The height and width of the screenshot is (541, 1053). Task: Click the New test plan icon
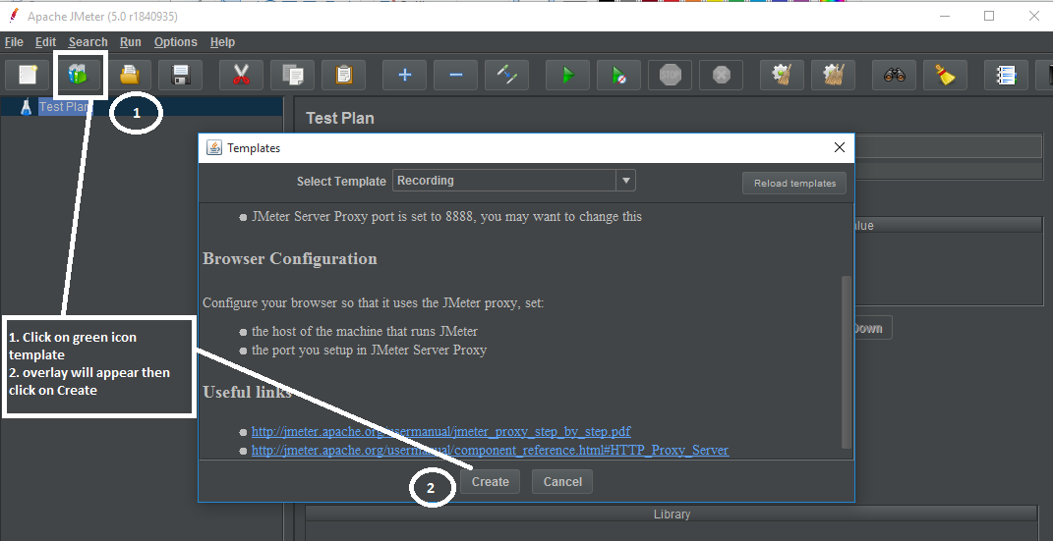[x=28, y=75]
